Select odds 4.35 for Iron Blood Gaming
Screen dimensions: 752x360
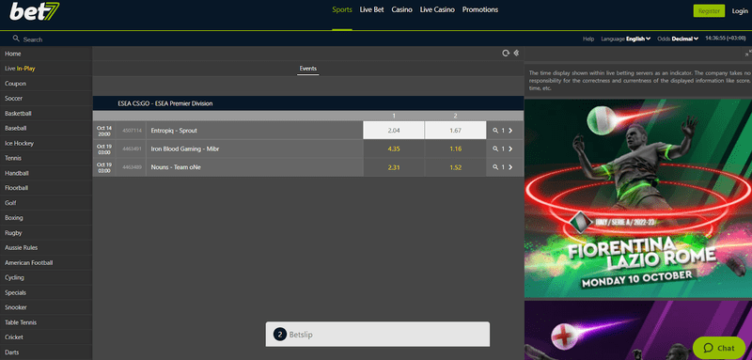[394, 149]
